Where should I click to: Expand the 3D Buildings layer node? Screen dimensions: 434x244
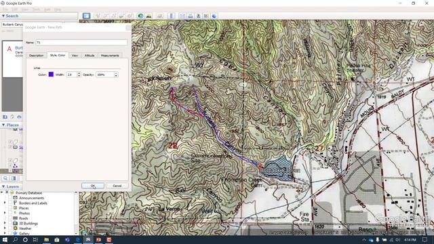click(x=5, y=223)
